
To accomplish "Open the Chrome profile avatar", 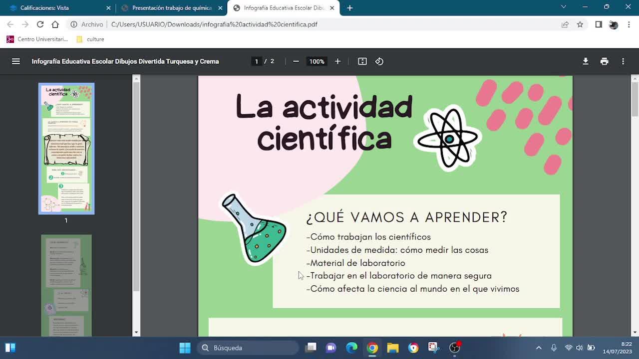I will [614, 24].
